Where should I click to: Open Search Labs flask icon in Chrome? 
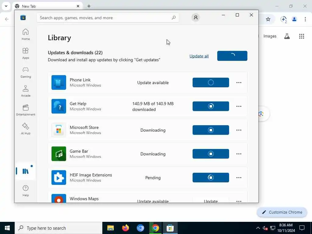click(287, 36)
